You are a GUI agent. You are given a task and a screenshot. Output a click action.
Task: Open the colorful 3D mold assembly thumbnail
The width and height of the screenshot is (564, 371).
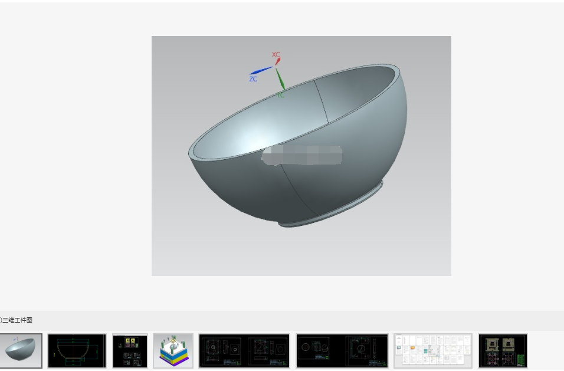pos(173,351)
